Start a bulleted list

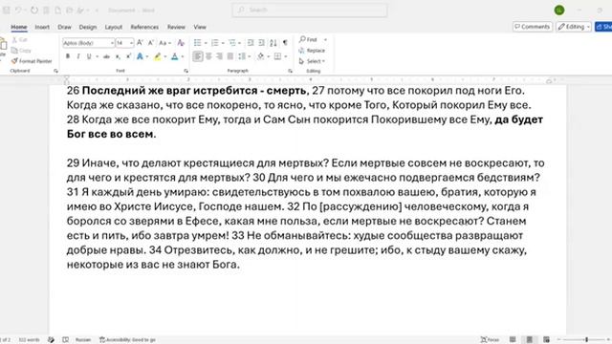tap(198, 42)
